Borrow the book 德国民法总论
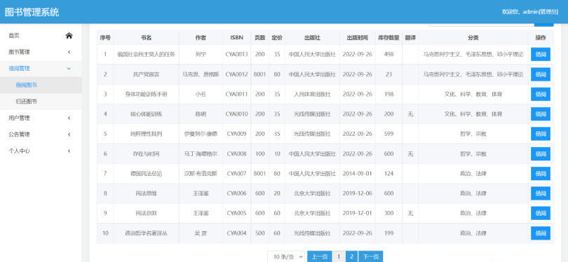The image size is (568, 262). (541, 174)
